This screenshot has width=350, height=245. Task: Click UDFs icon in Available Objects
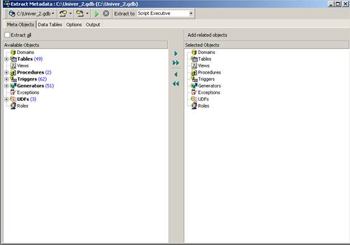[x=13, y=99]
